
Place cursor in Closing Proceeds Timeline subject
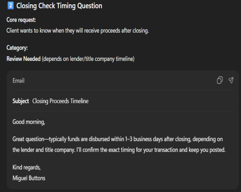(x=60, y=101)
